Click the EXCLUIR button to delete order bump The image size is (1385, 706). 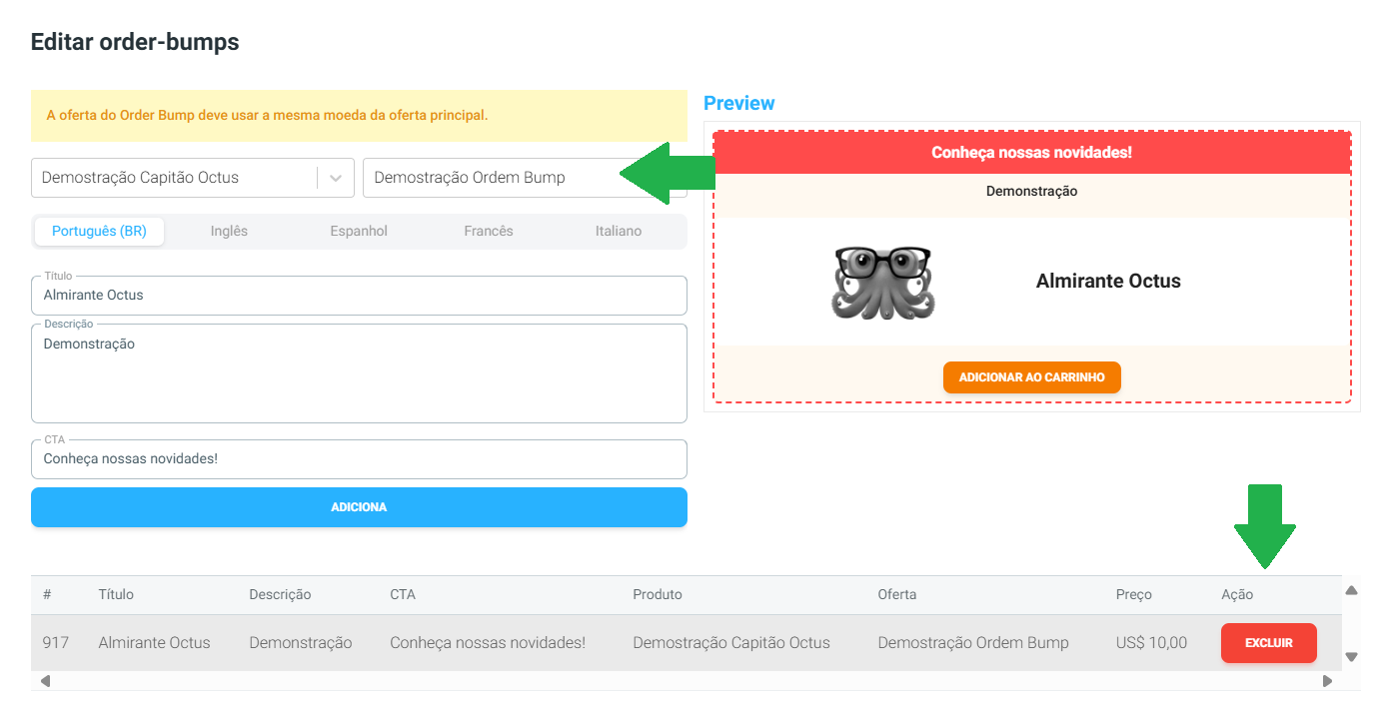pos(1268,642)
